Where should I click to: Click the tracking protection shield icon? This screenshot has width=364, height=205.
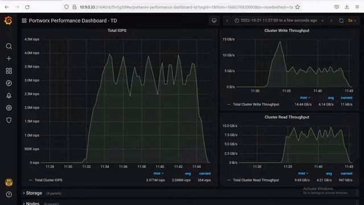(67, 7)
